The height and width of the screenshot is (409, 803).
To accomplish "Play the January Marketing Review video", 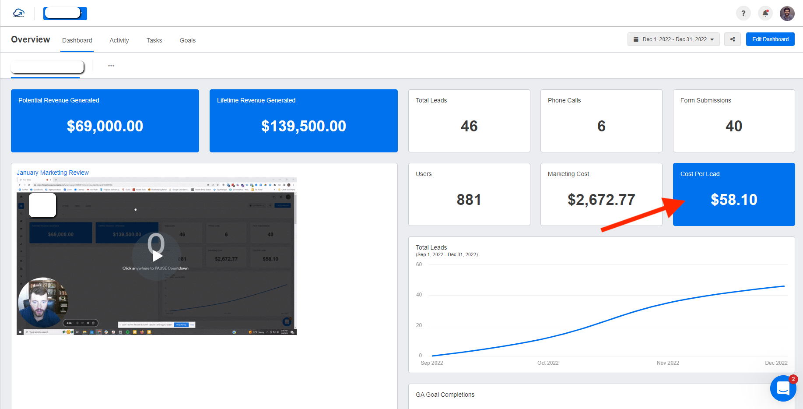I will 157,256.
